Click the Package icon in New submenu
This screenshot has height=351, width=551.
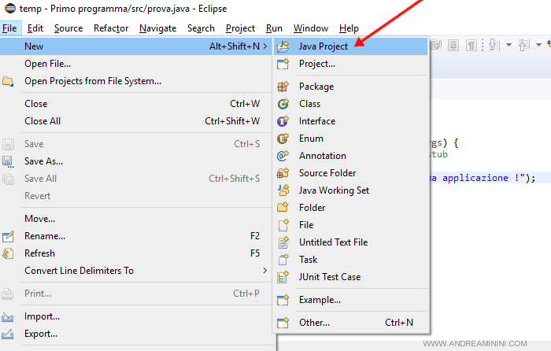[x=283, y=87]
